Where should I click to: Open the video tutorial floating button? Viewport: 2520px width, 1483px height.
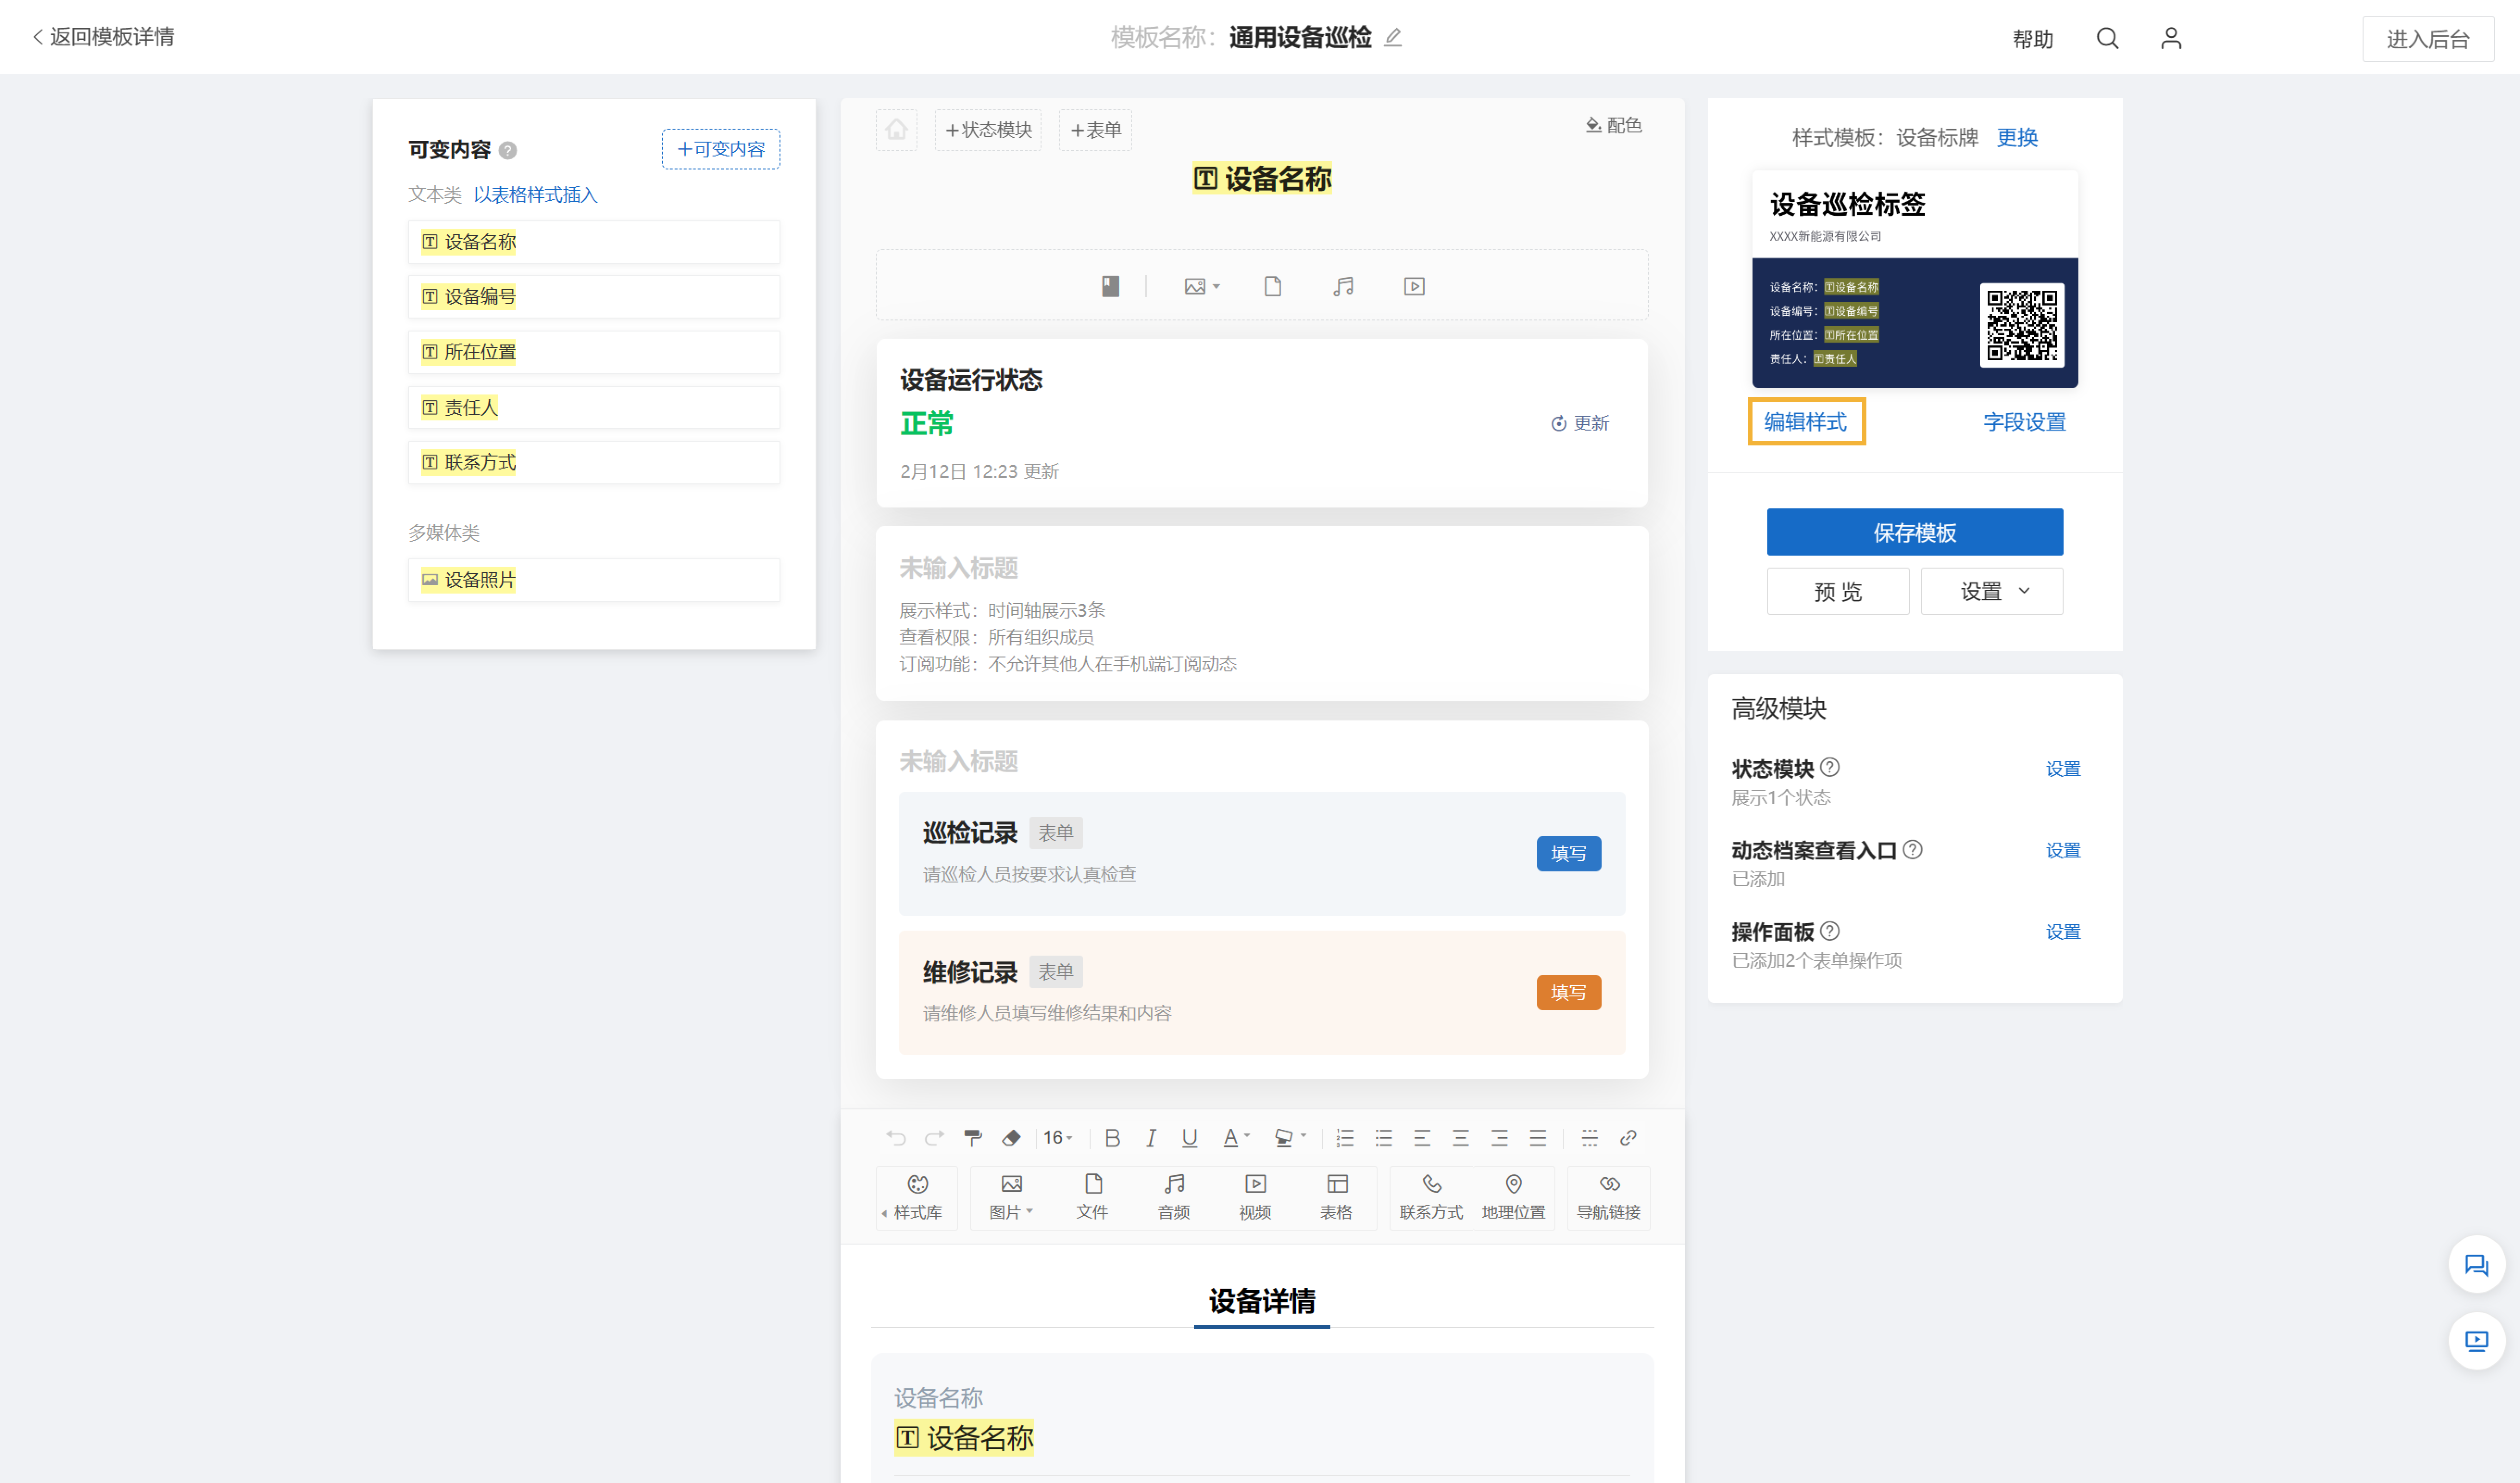point(2476,1341)
